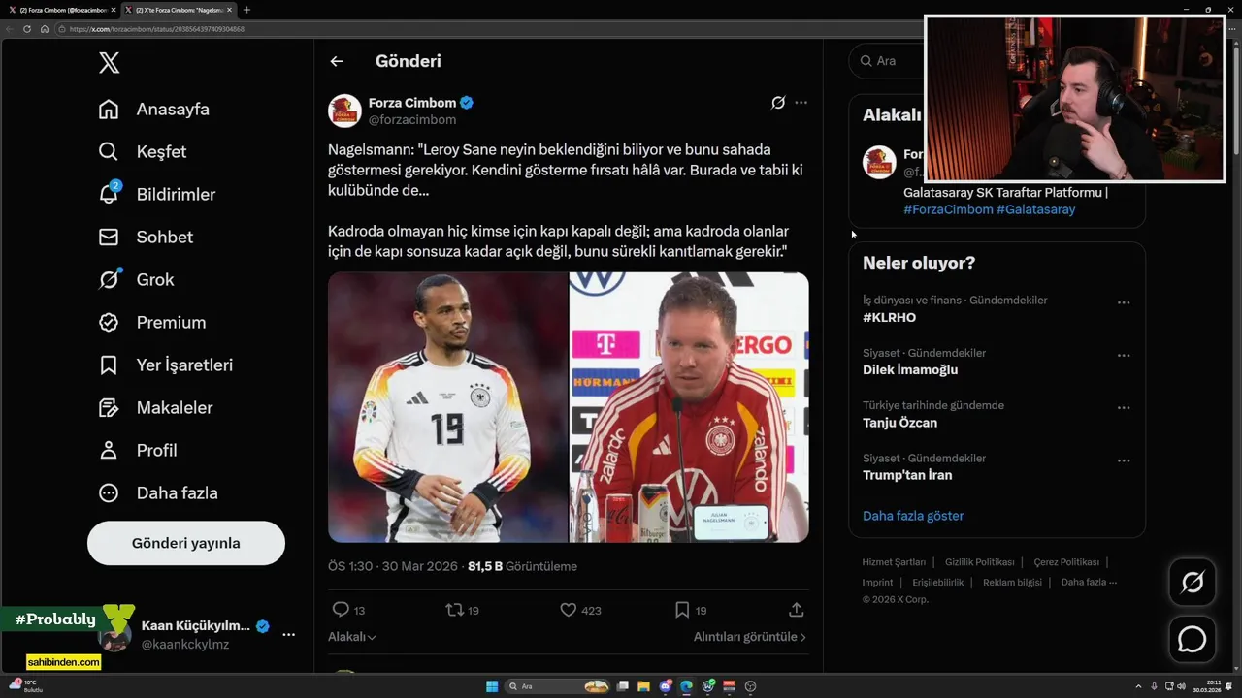Click #Galatasaray hashtag link
Image resolution: width=1242 pixels, height=698 pixels.
(x=1035, y=209)
